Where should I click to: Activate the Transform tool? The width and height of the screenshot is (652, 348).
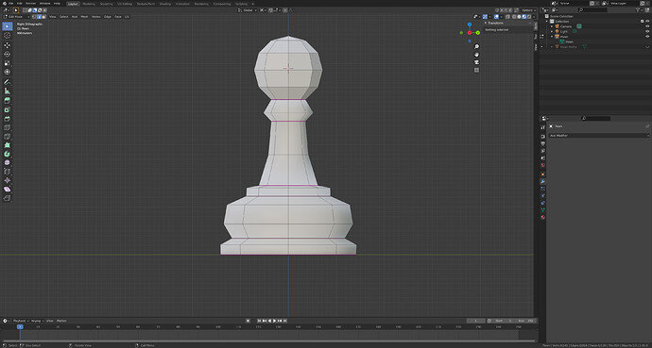click(7, 72)
